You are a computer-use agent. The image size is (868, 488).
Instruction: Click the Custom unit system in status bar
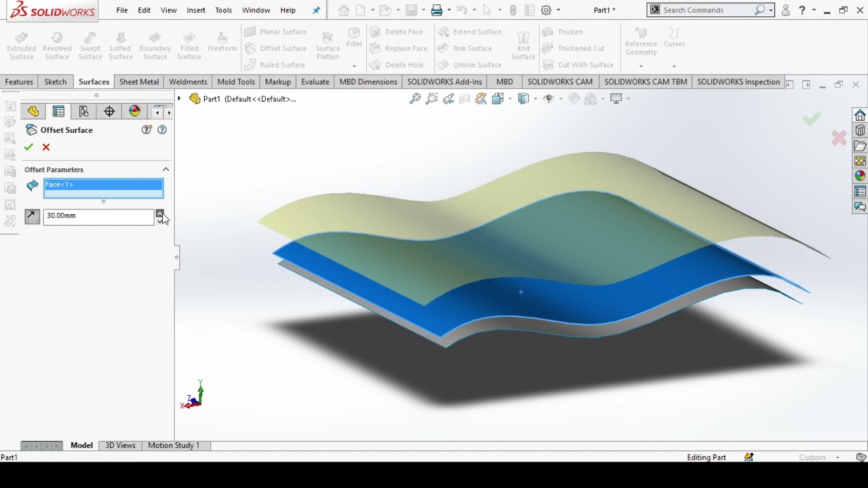point(812,457)
